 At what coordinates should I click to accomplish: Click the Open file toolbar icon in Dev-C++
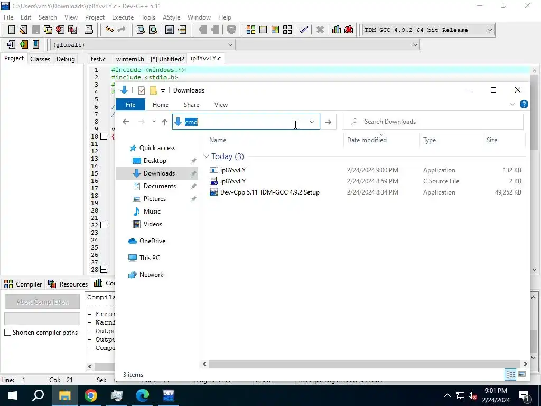23,30
